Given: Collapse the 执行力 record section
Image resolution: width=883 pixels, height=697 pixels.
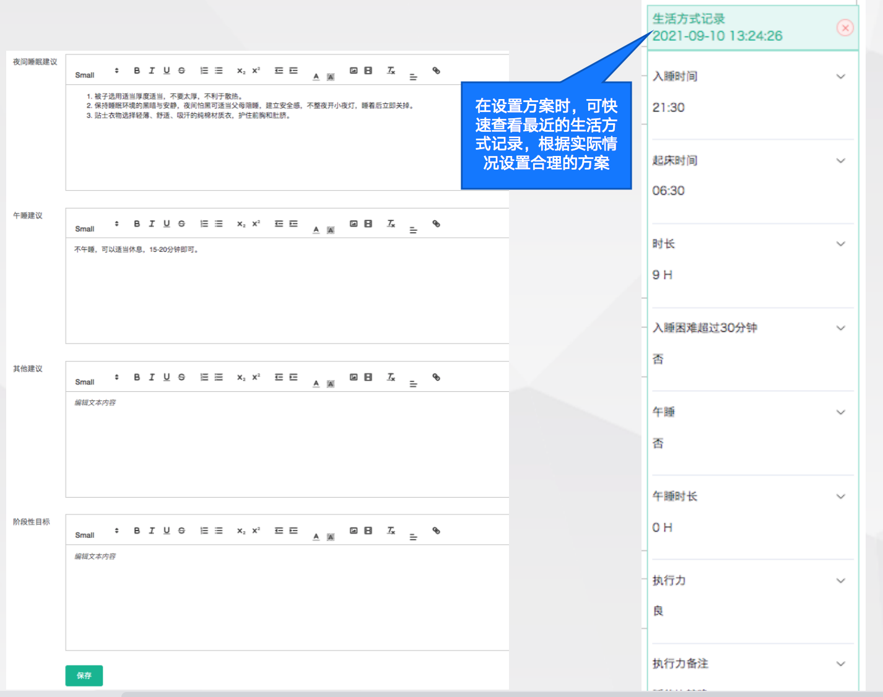Looking at the screenshot, I should (x=841, y=581).
